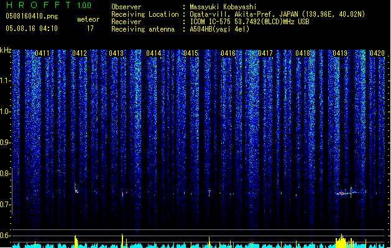Click the receiver ICOM IC-575 text
The width and height of the screenshot is (391, 248).
249,22
